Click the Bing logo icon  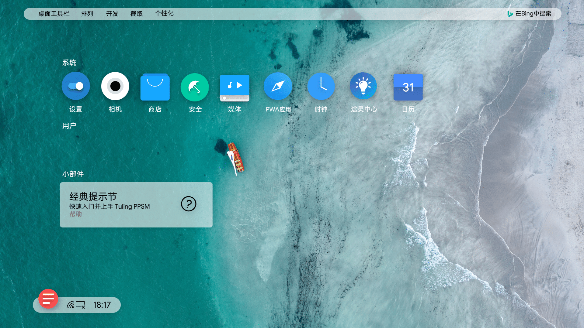click(x=510, y=14)
